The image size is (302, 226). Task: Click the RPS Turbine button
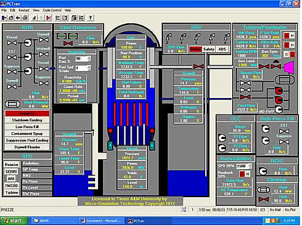click(12, 192)
